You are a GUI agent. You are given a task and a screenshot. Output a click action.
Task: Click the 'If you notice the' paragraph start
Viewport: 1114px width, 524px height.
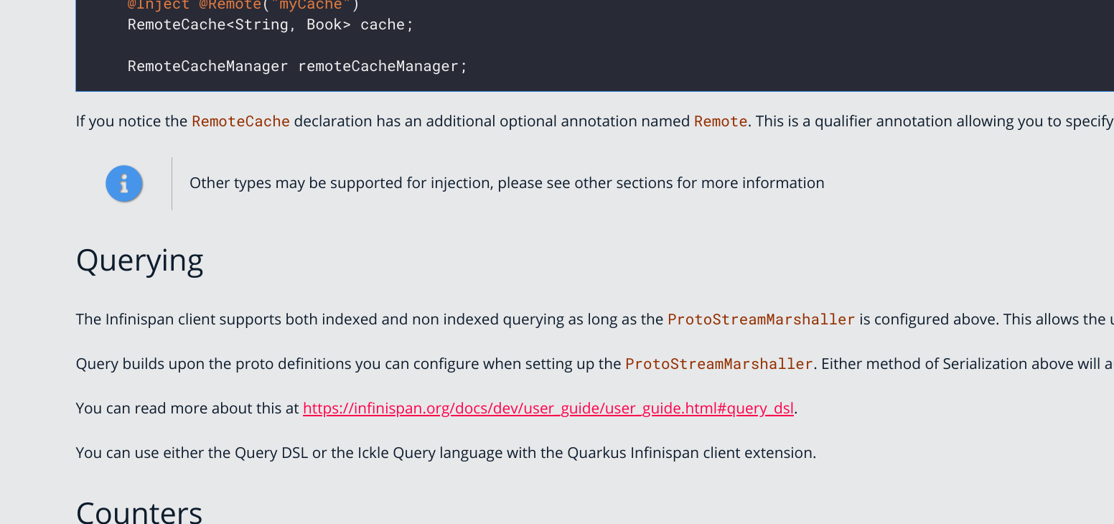pos(132,121)
